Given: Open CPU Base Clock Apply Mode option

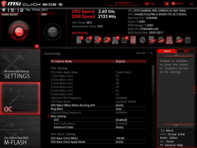Looking at the screenshot, I should click(99, 142).
